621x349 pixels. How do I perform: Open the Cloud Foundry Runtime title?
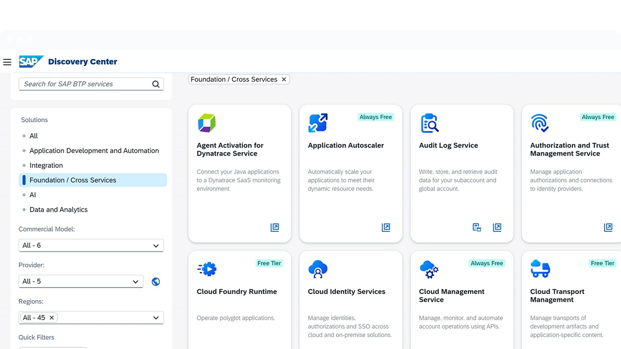237,292
